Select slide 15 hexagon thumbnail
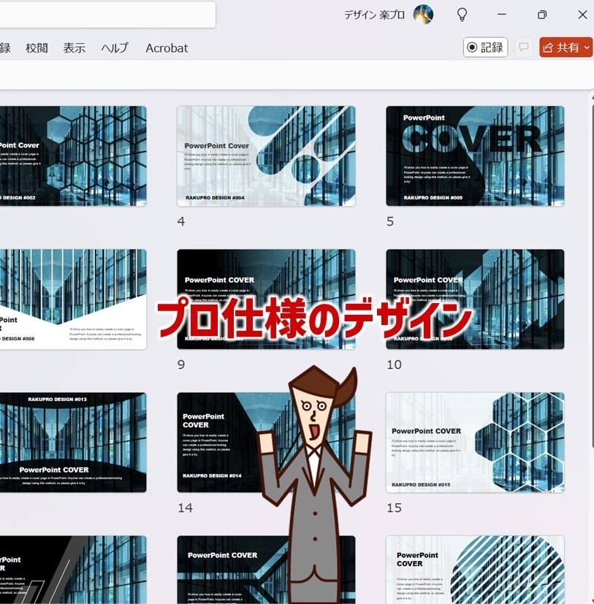 point(475,442)
